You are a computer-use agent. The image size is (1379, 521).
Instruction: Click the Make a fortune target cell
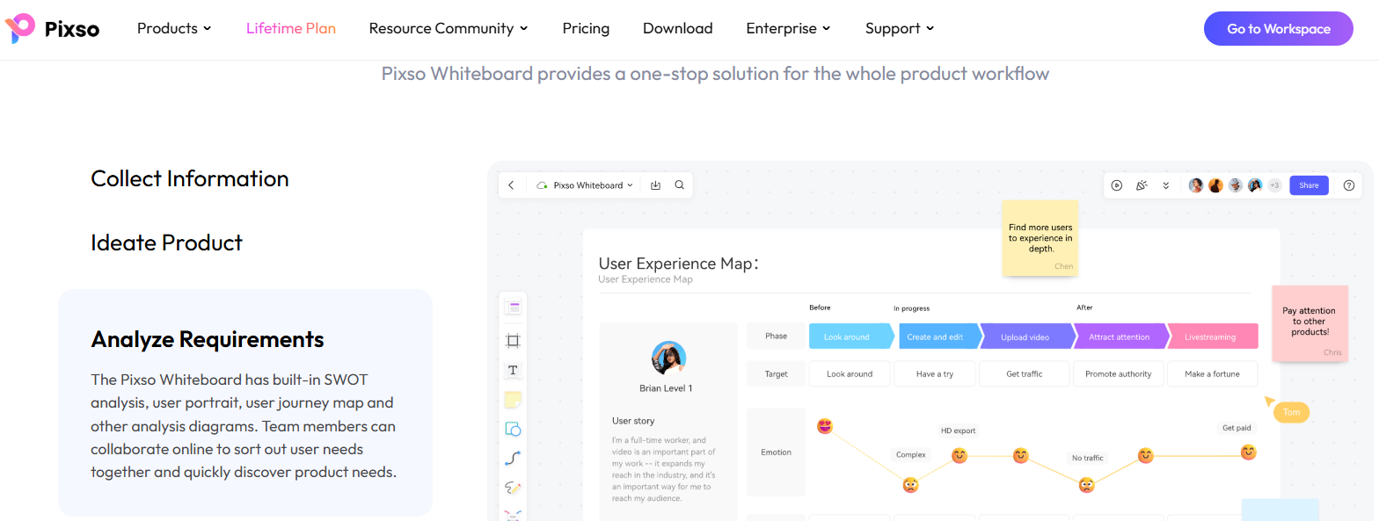click(x=1213, y=373)
